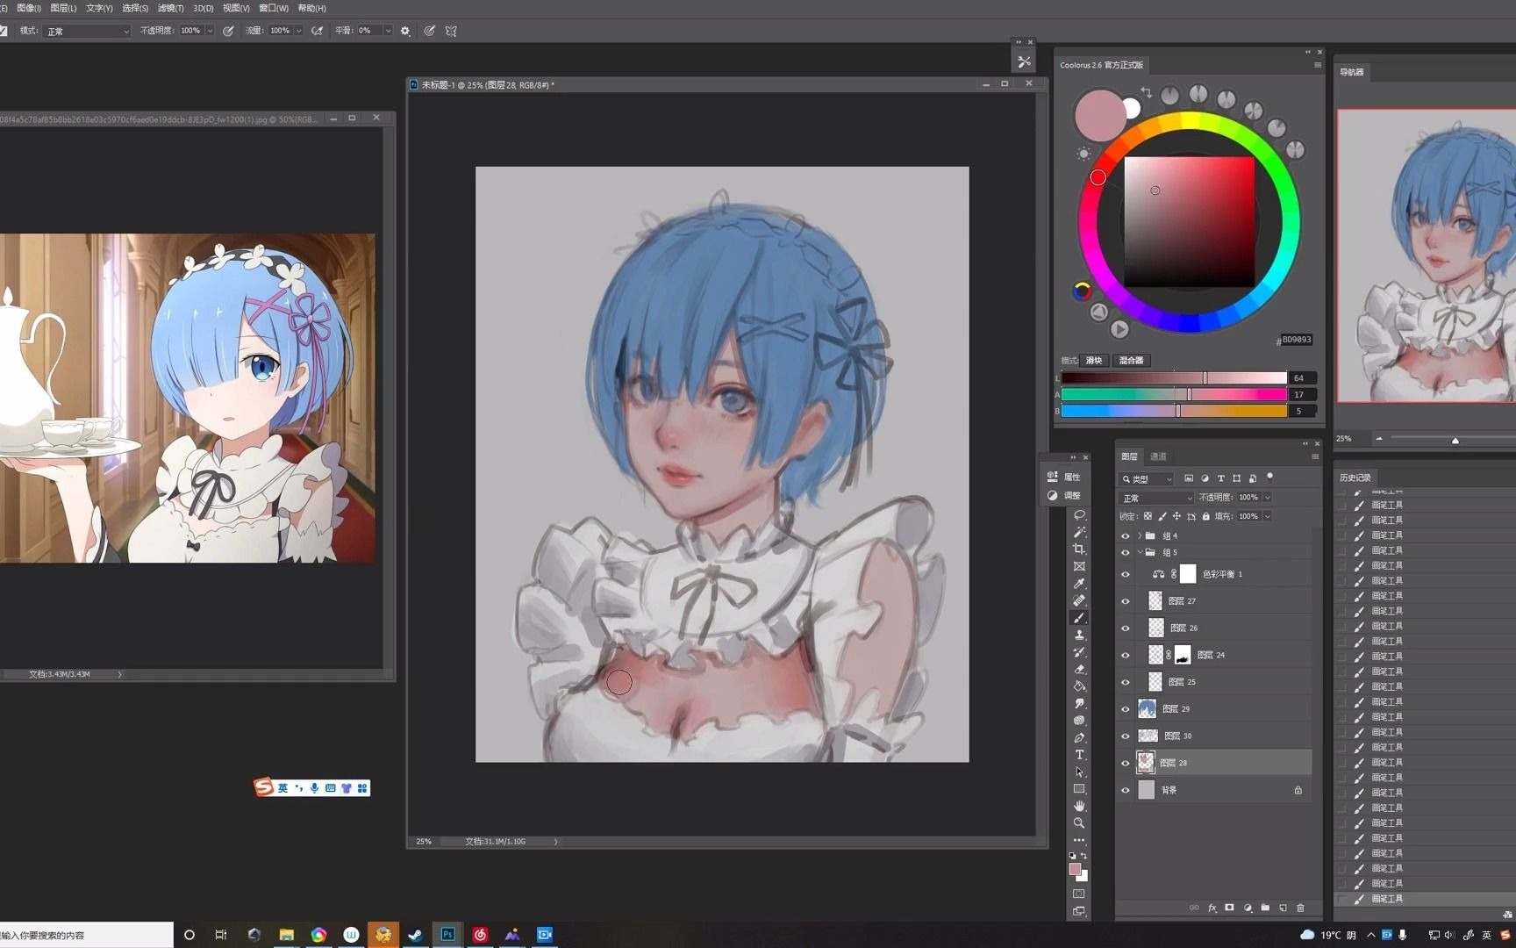This screenshot has height=948, width=1516.
Task: Select the 导航器 navigator tab
Action: (x=1352, y=72)
